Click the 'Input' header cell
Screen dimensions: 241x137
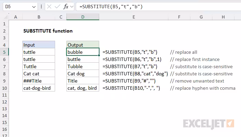[x=39, y=45]
